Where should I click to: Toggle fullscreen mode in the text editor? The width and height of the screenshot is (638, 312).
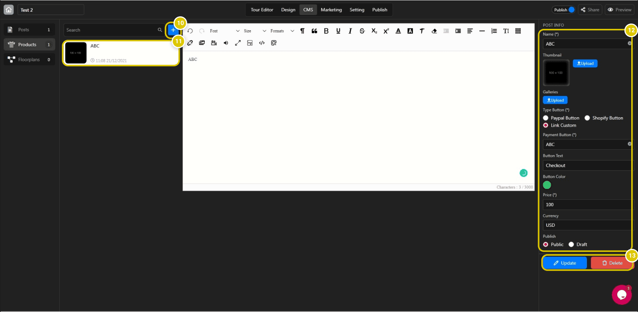click(238, 43)
